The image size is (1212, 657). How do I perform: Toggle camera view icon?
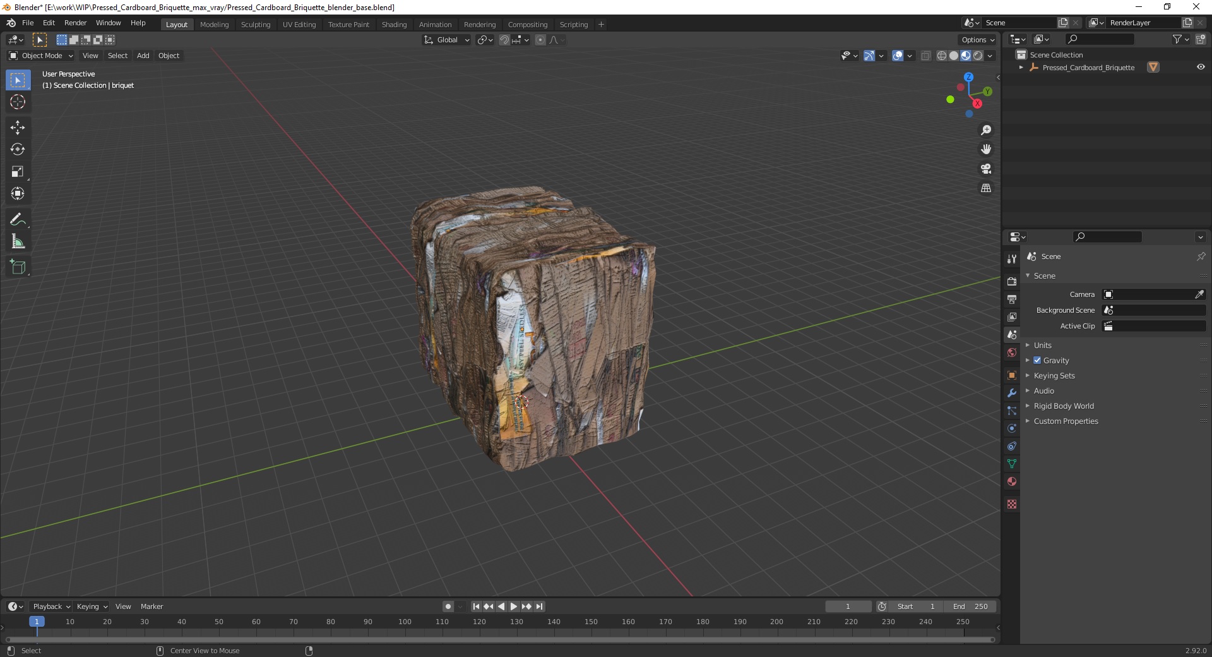click(x=986, y=169)
